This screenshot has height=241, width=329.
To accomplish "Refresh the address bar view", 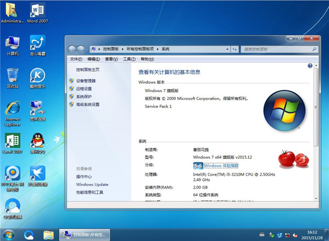I will (x=234, y=49).
